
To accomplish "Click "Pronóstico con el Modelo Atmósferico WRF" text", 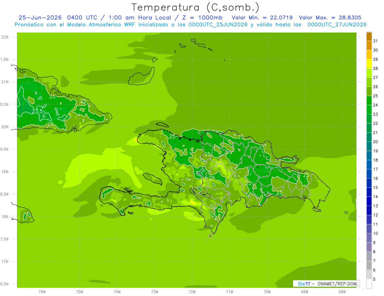I will [76, 25].
